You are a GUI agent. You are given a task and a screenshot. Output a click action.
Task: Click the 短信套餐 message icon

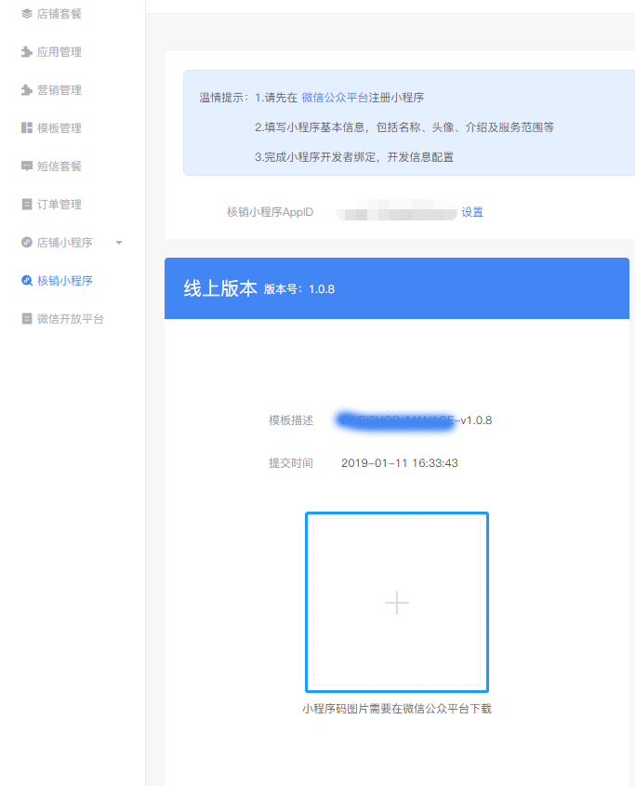click(27, 166)
